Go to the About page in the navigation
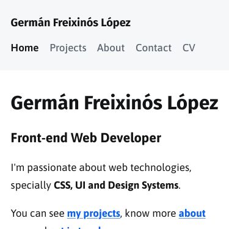Image resolution: width=229 pixels, height=229 pixels. pyautogui.click(x=111, y=48)
